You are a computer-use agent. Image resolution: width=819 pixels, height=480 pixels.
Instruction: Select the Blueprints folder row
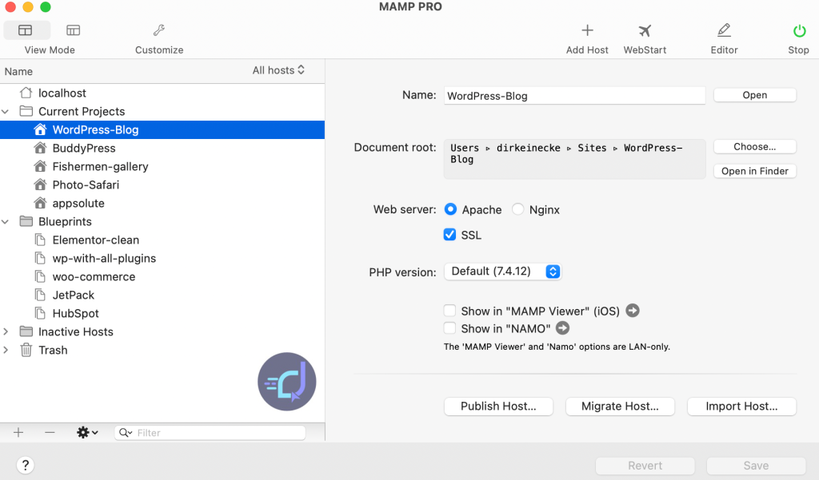point(162,221)
